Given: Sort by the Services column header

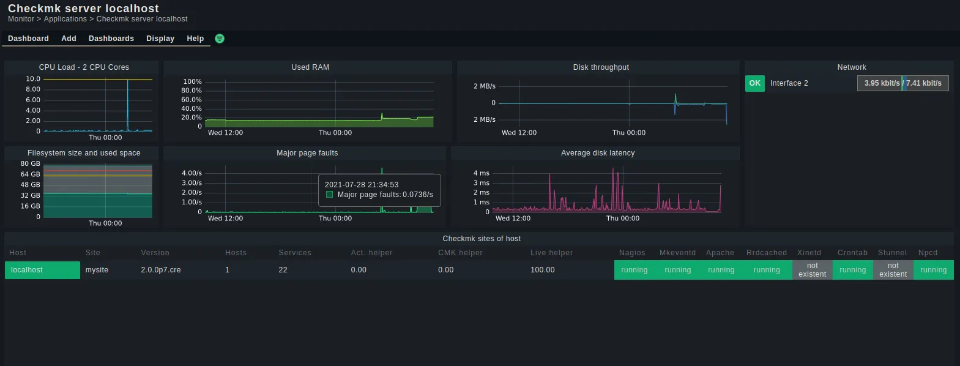Looking at the screenshot, I should [x=295, y=253].
